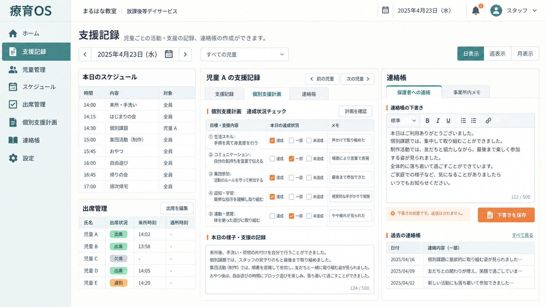The height and width of the screenshot is (307, 546).
Task: Check 達成 for ② コミュニケーション
Action: [x=272, y=159]
